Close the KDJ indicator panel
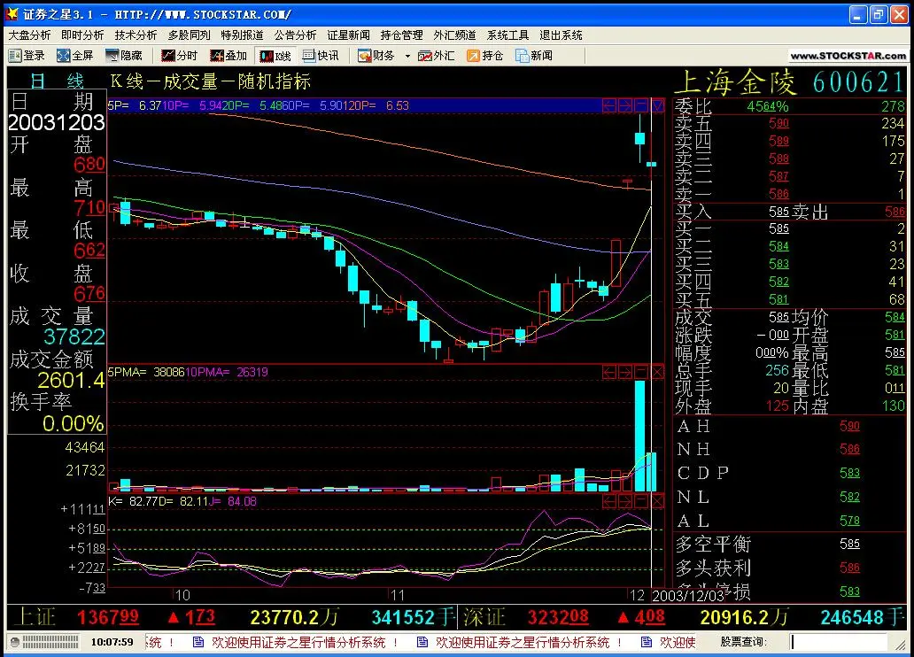The width and height of the screenshot is (914, 657). 657,501
